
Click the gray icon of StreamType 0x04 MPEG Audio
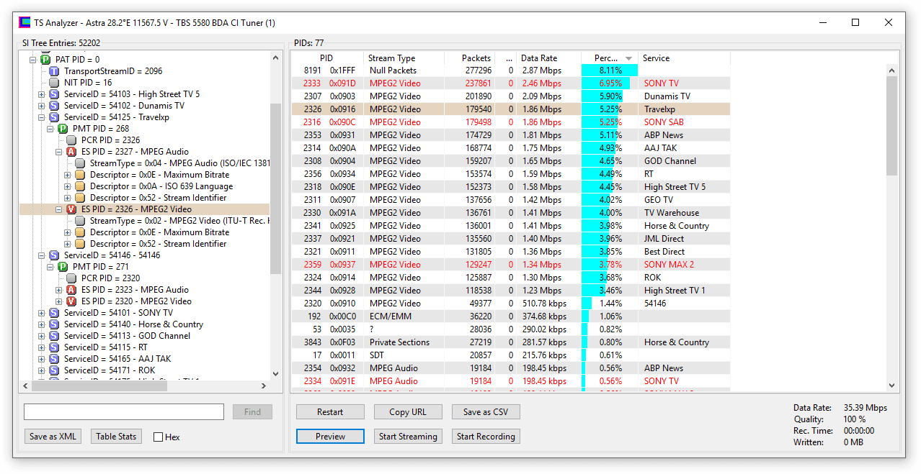point(80,163)
